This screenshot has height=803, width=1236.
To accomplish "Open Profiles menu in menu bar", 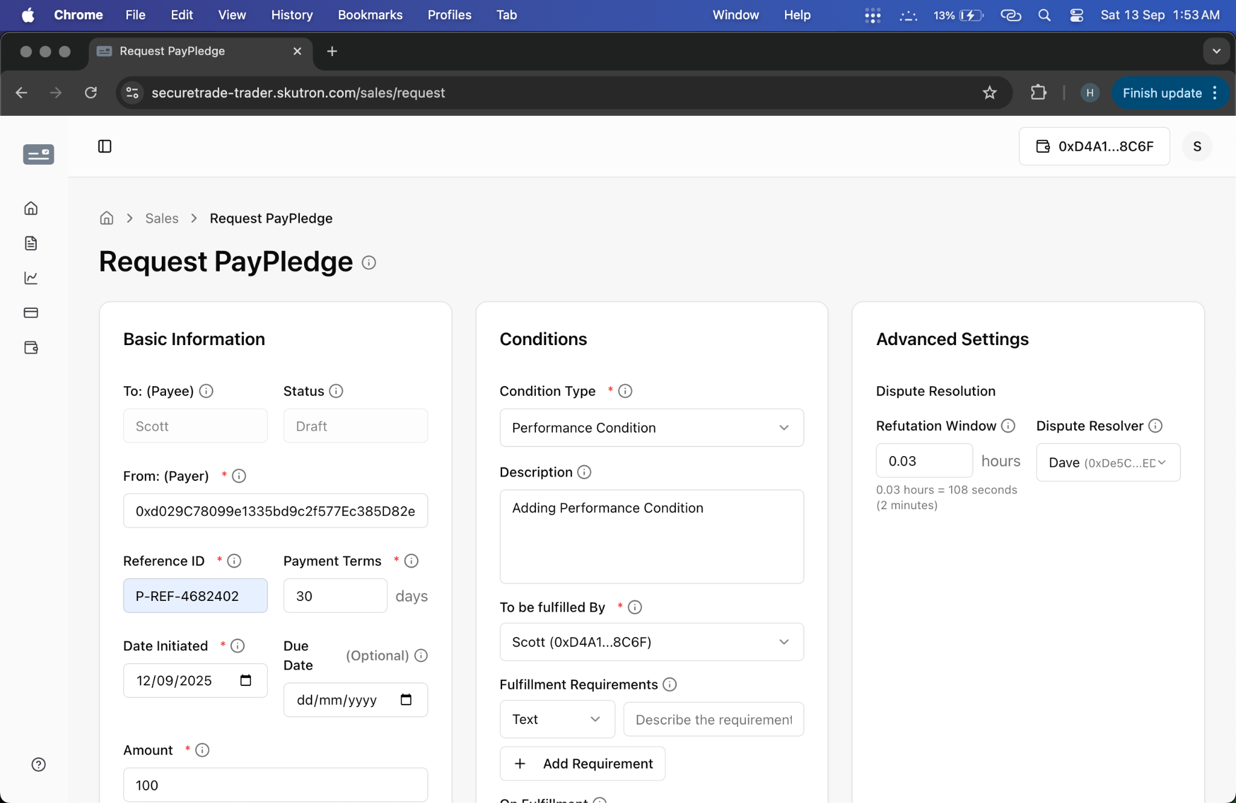I will pyautogui.click(x=449, y=15).
